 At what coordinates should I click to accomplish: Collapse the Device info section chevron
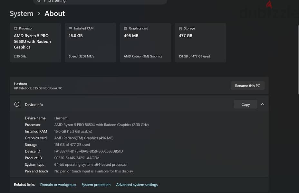click(262, 104)
